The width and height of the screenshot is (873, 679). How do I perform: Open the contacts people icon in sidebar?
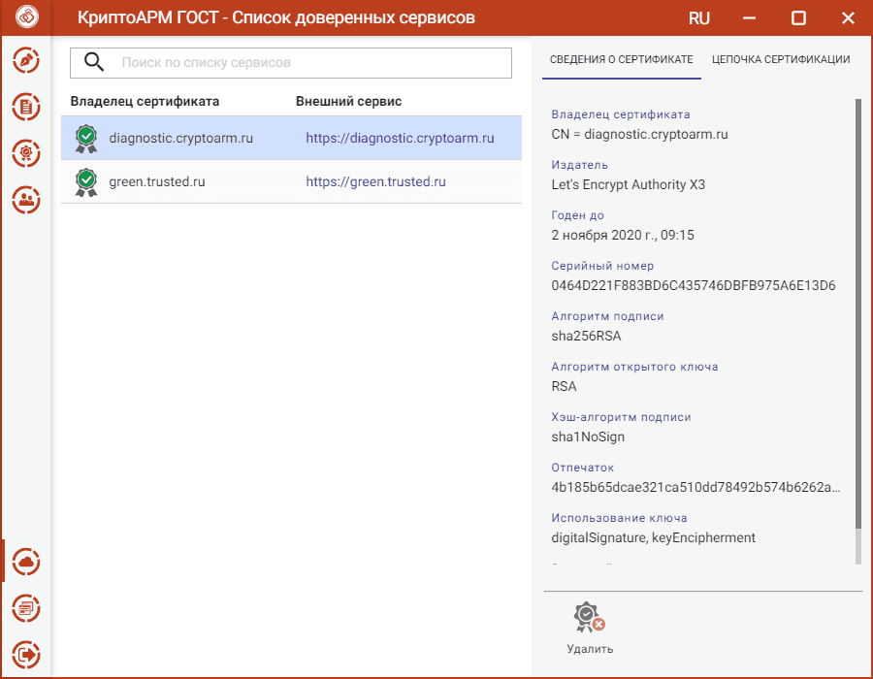tap(26, 199)
